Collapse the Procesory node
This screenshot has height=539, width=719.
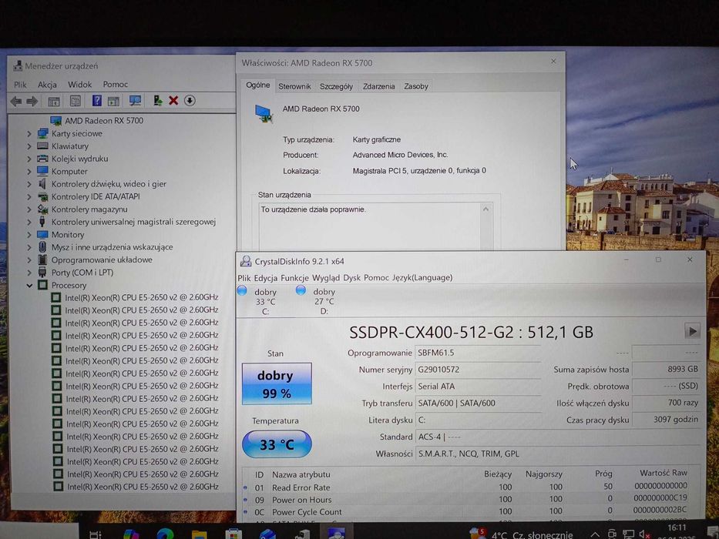click(x=29, y=286)
